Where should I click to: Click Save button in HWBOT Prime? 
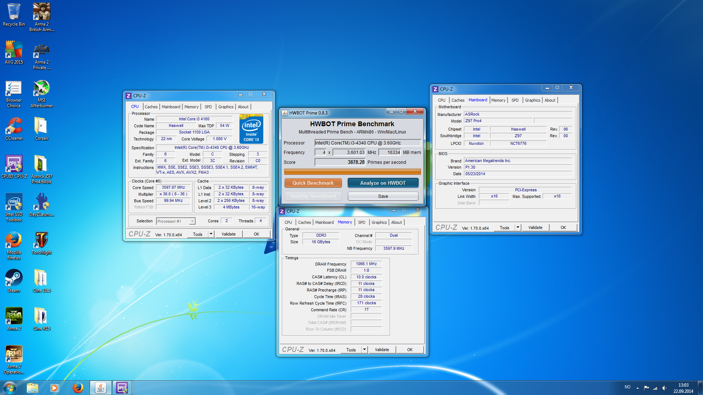tap(383, 196)
